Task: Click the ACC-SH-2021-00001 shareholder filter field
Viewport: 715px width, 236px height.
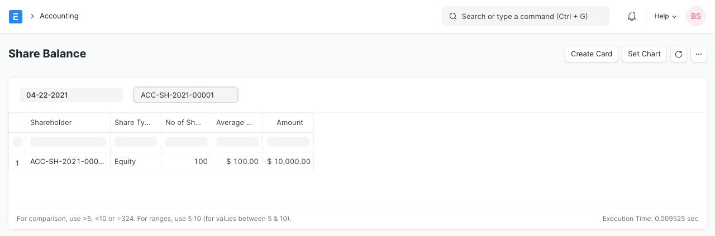Action: pos(185,95)
